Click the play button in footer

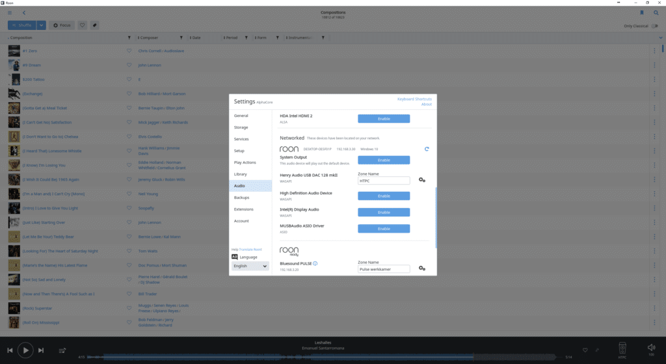click(25, 350)
